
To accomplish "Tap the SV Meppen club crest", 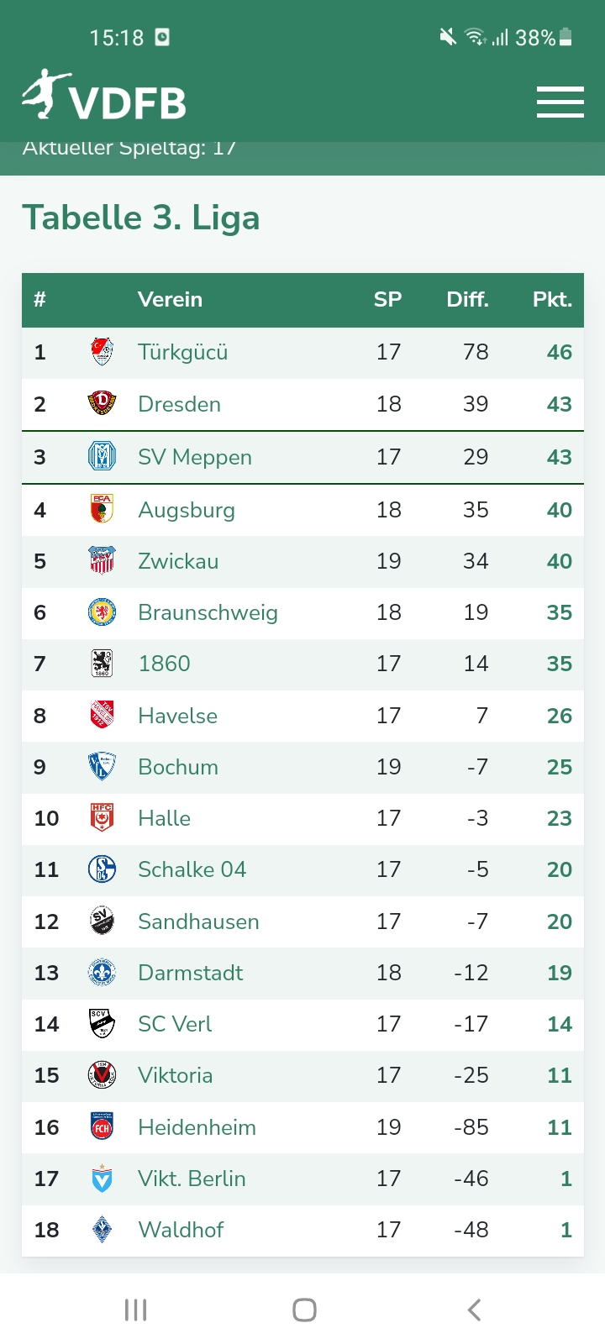I will click(102, 457).
